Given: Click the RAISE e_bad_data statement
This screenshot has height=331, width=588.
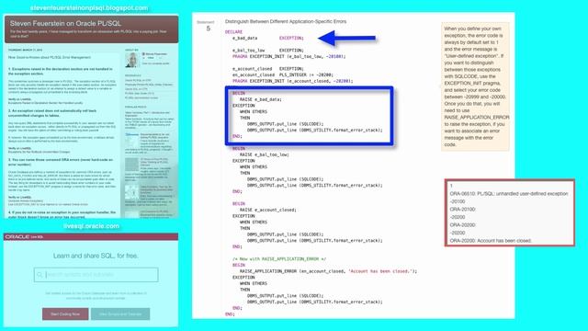Looking at the screenshot, I should 261,99.
